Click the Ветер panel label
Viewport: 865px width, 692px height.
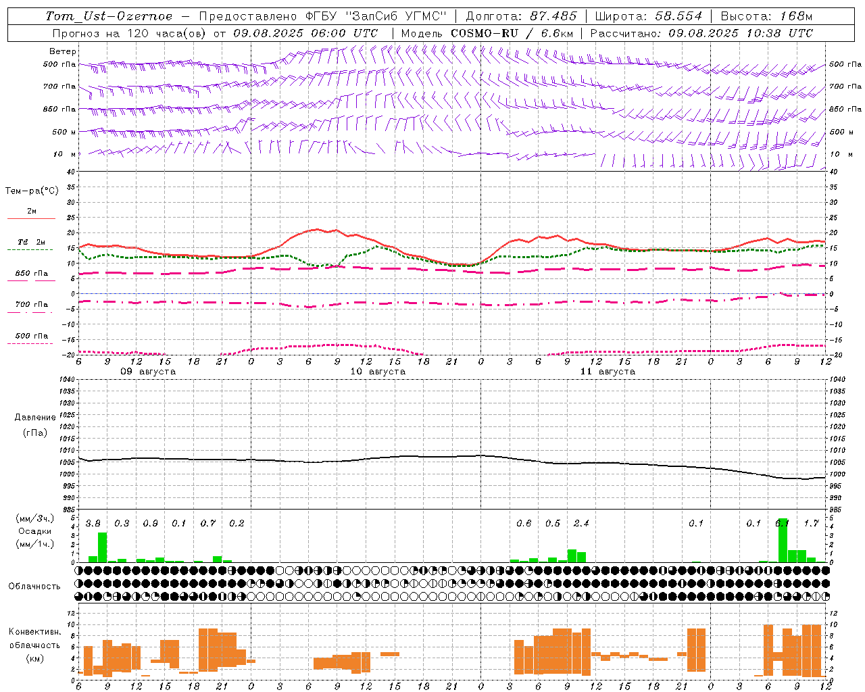[63, 51]
